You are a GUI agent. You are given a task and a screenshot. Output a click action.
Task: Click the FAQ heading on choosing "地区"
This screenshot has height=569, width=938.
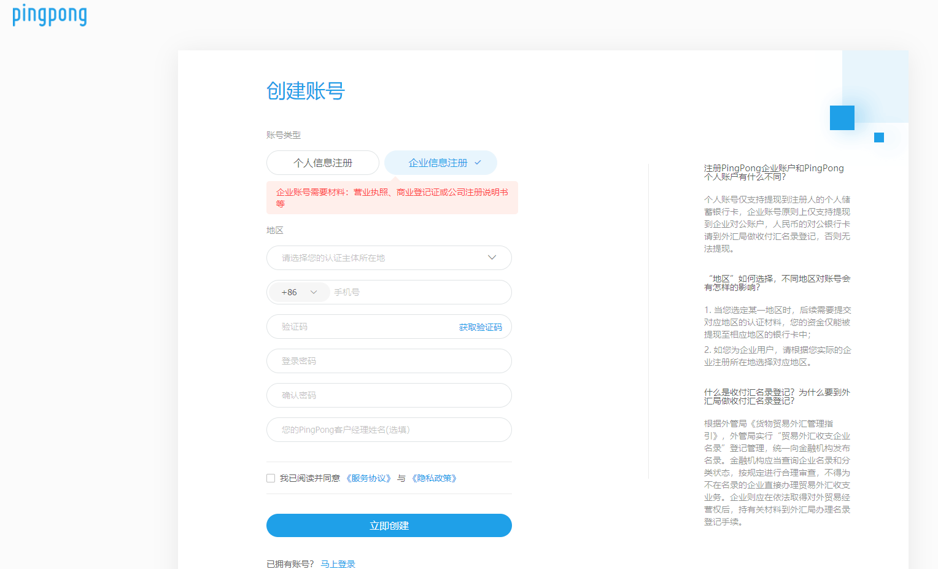coord(777,283)
